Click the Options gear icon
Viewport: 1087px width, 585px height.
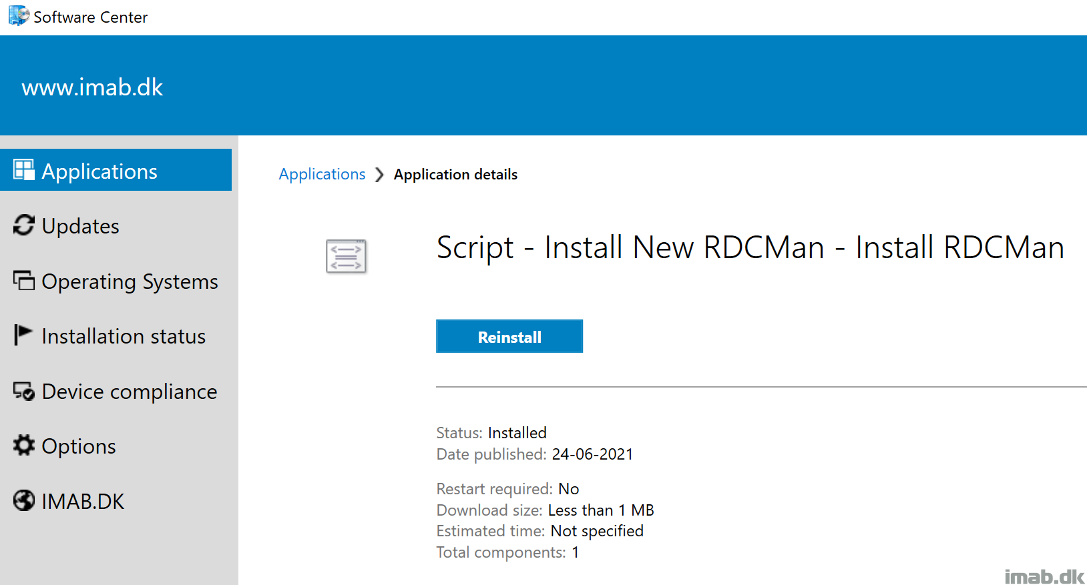tap(24, 445)
